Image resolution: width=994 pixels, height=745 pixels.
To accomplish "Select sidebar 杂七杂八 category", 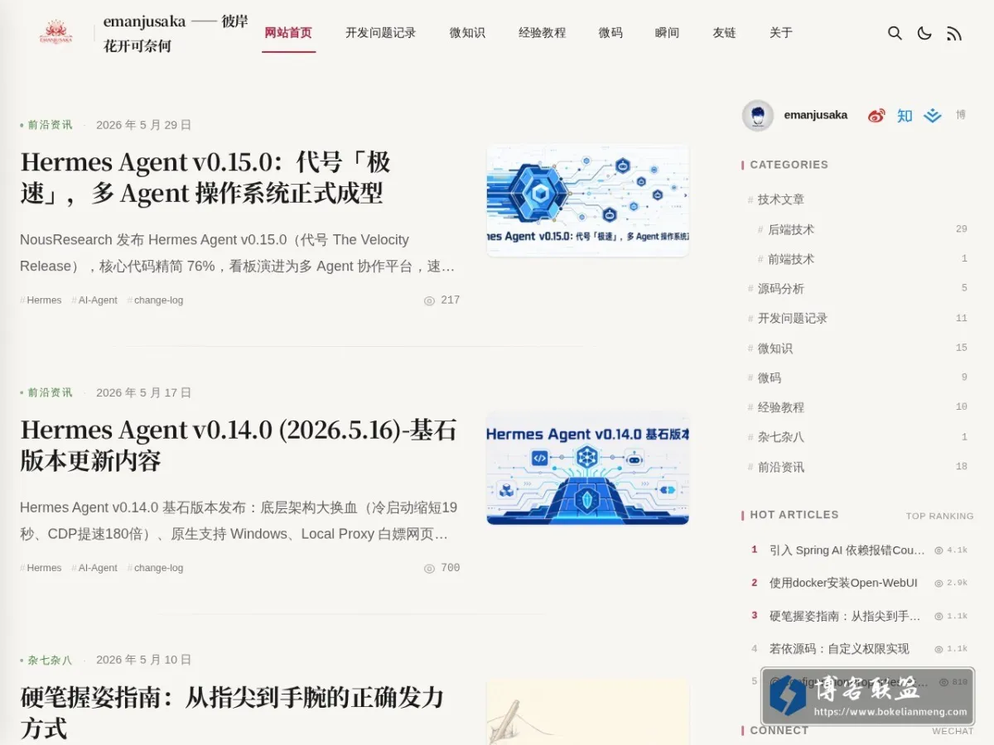I will tap(781, 437).
